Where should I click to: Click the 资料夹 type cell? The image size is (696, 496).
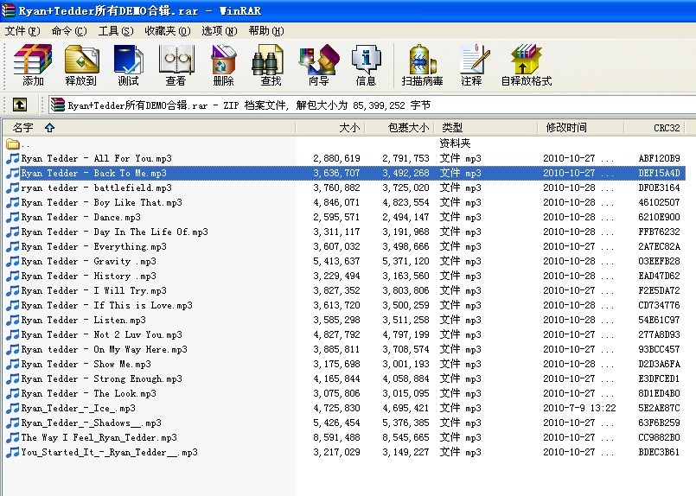[455, 143]
